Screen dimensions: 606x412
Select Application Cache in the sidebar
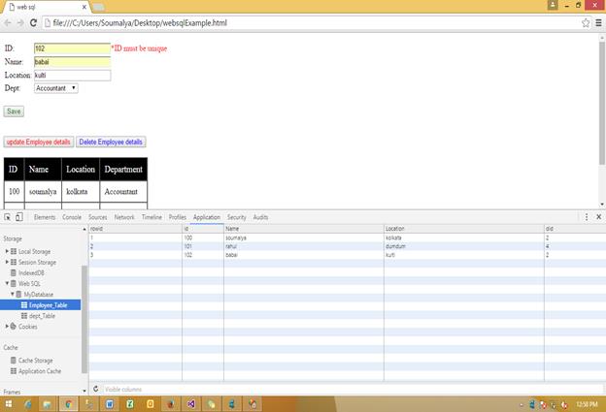(40, 371)
